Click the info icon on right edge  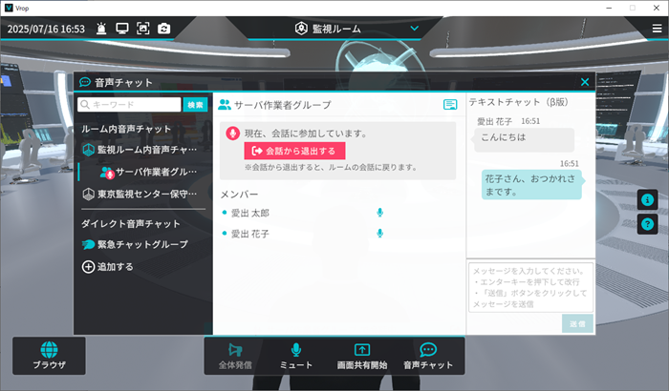(x=646, y=200)
